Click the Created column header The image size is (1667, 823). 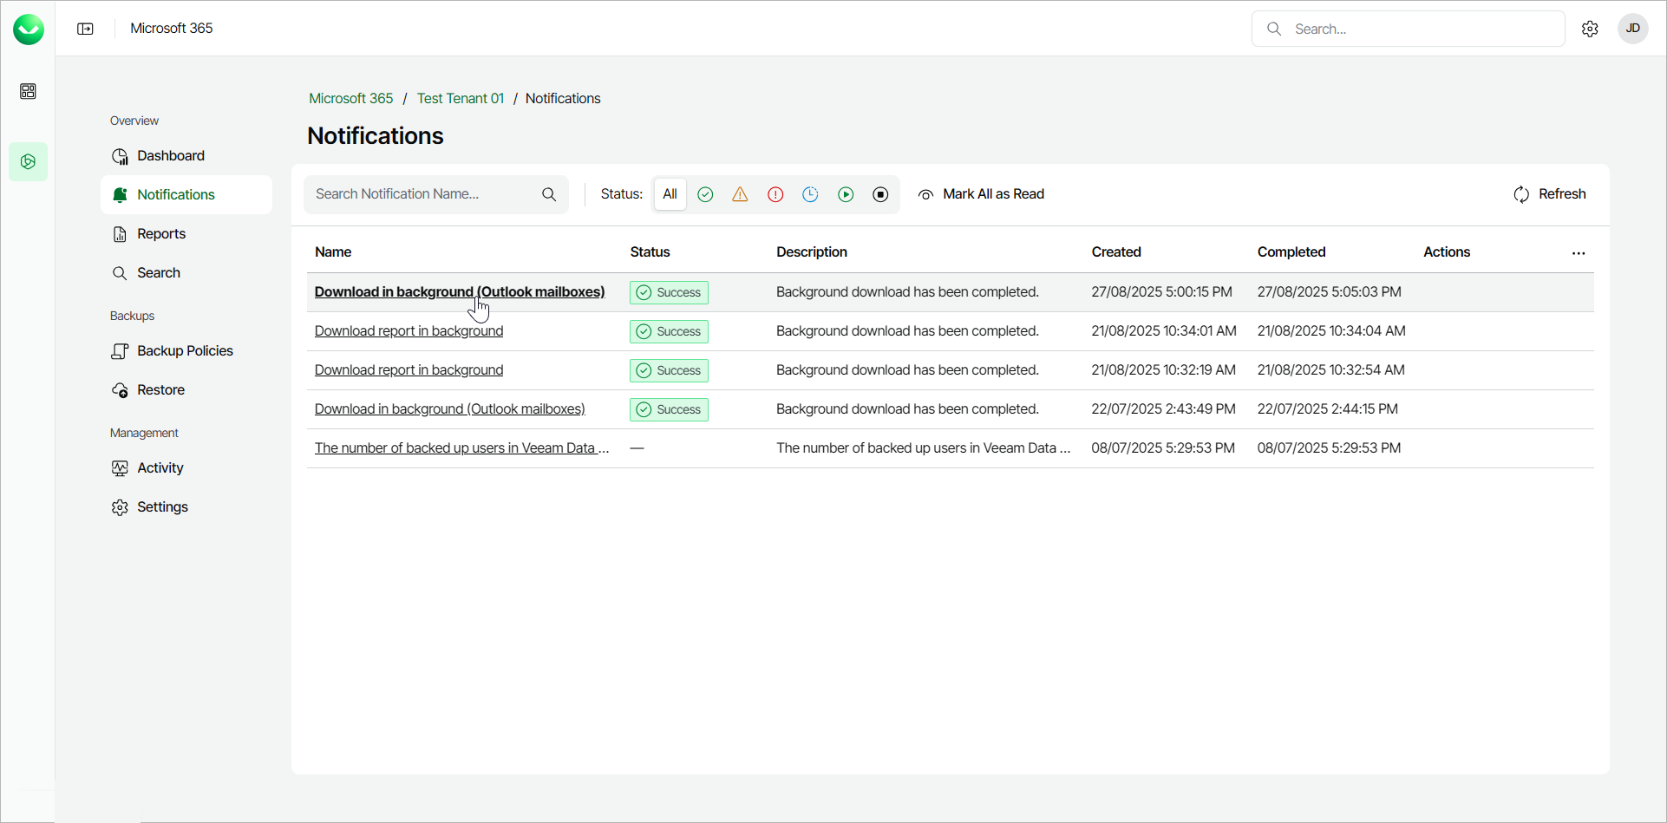pos(1116,252)
